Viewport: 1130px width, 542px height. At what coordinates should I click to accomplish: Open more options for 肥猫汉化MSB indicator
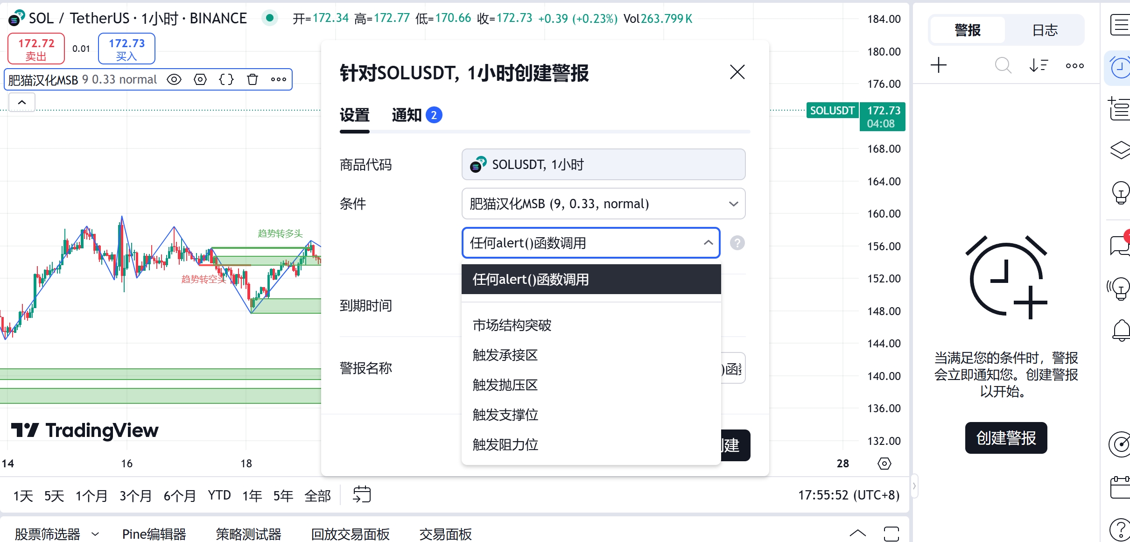pyautogui.click(x=279, y=79)
